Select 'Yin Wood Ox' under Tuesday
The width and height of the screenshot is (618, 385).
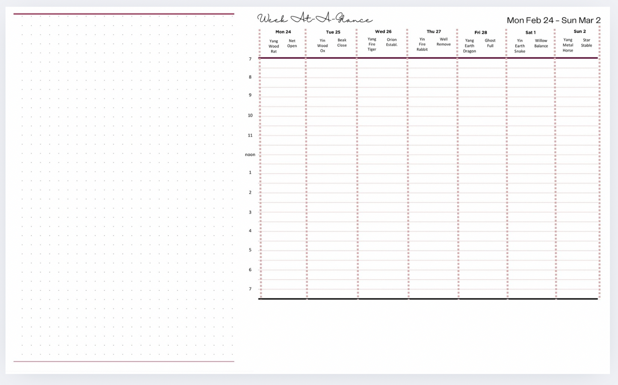[322, 45]
